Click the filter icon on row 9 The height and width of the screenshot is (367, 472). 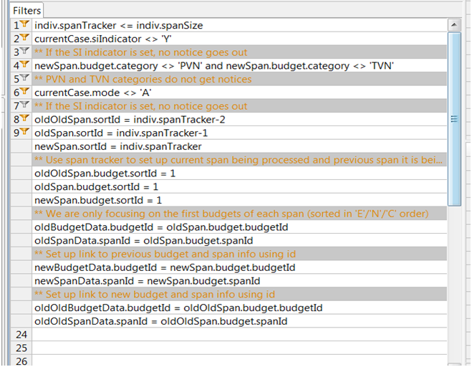point(25,131)
